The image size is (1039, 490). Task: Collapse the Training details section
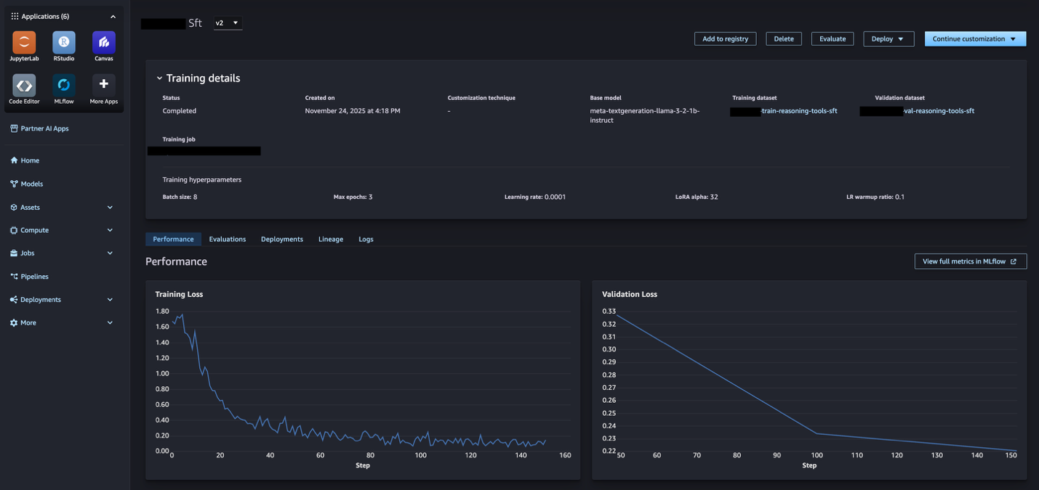click(160, 78)
